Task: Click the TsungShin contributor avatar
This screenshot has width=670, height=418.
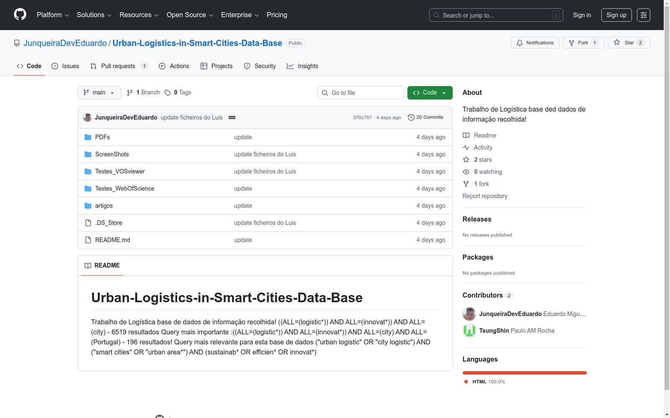Action: (469, 331)
